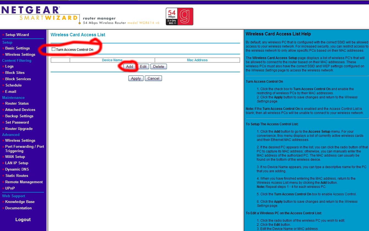Open the E-mail settings page
This screenshot has width=369, height=231.
point(11,91)
